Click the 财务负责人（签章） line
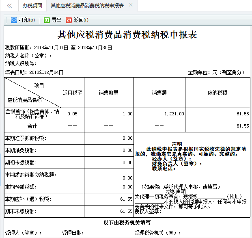 click(177, 164)
